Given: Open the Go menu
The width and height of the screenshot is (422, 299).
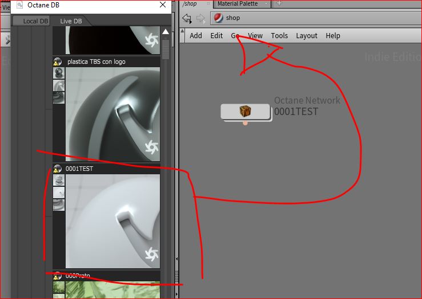Looking at the screenshot, I should (x=235, y=35).
